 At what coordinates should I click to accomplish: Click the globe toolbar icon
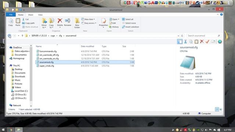220,41
